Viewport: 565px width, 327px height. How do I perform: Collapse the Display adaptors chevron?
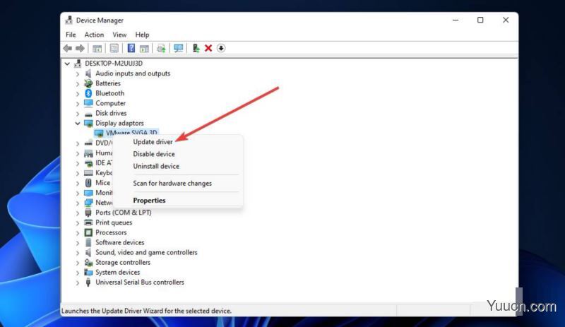pos(78,124)
